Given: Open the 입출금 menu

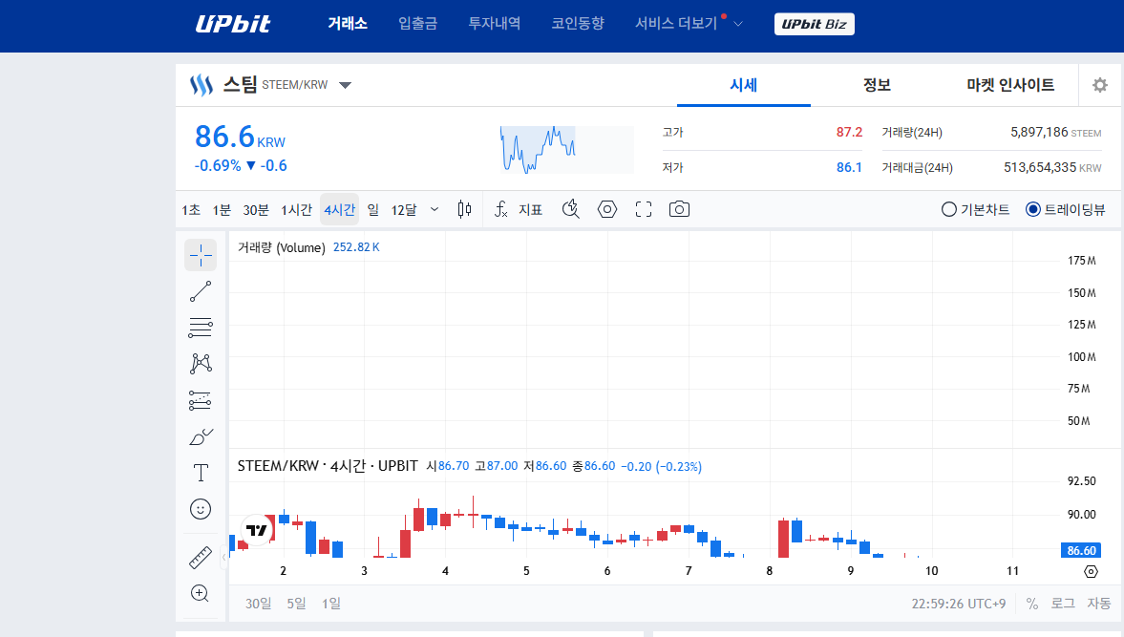Looking at the screenshot, I should (x=418, y=24).
